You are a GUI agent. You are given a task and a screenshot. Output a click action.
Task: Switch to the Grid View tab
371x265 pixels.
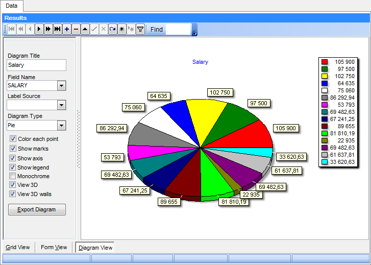(18, 248)
